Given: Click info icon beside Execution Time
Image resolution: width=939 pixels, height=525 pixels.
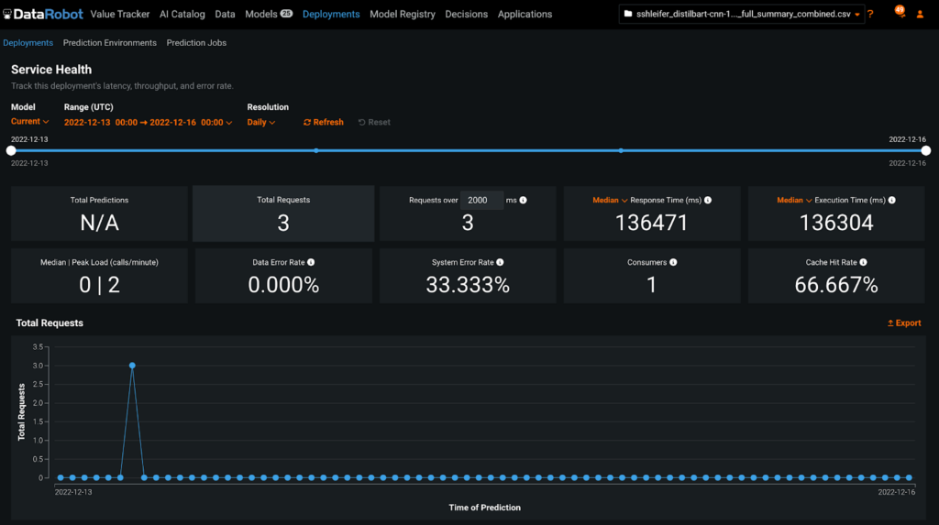Looking at the screenshot, I should coord(892,200).
